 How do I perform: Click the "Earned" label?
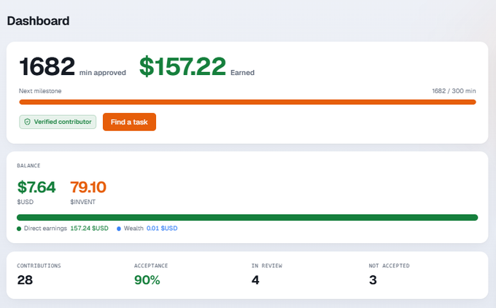tap(242, 73)
